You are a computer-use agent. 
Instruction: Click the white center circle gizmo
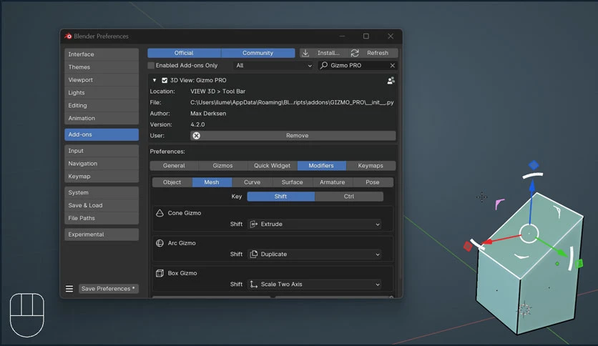click(x=529, y=233)
